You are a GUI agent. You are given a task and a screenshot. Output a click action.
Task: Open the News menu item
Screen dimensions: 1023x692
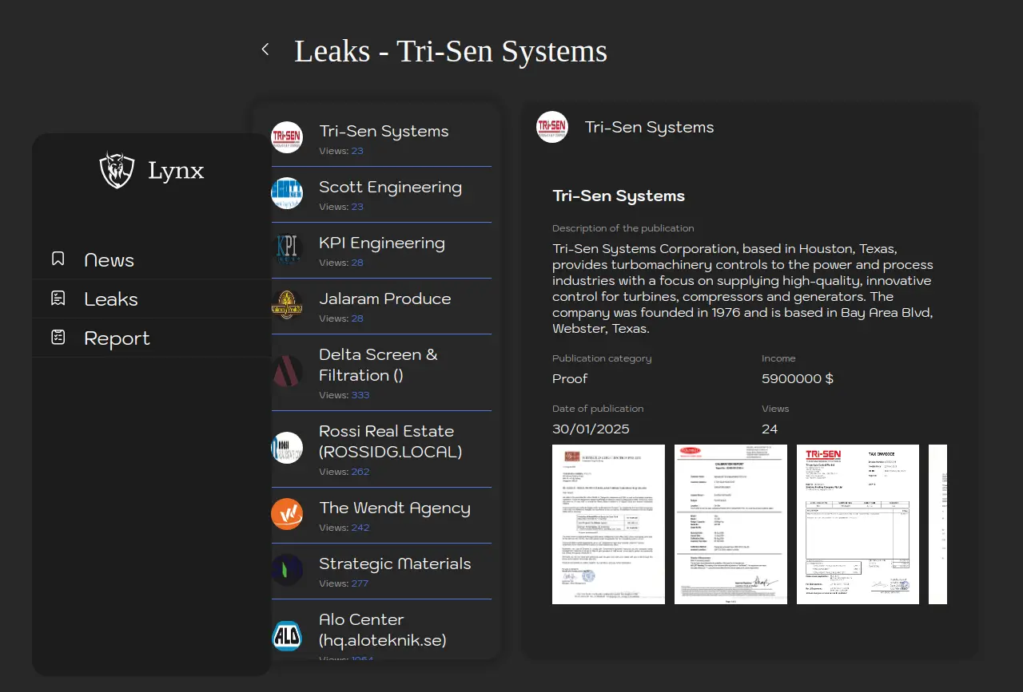tap(109, 260)
